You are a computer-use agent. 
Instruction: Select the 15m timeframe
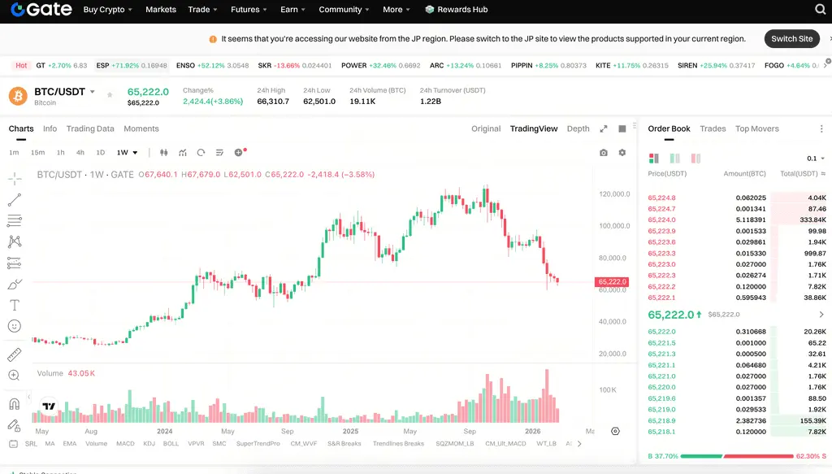point(37,152)
